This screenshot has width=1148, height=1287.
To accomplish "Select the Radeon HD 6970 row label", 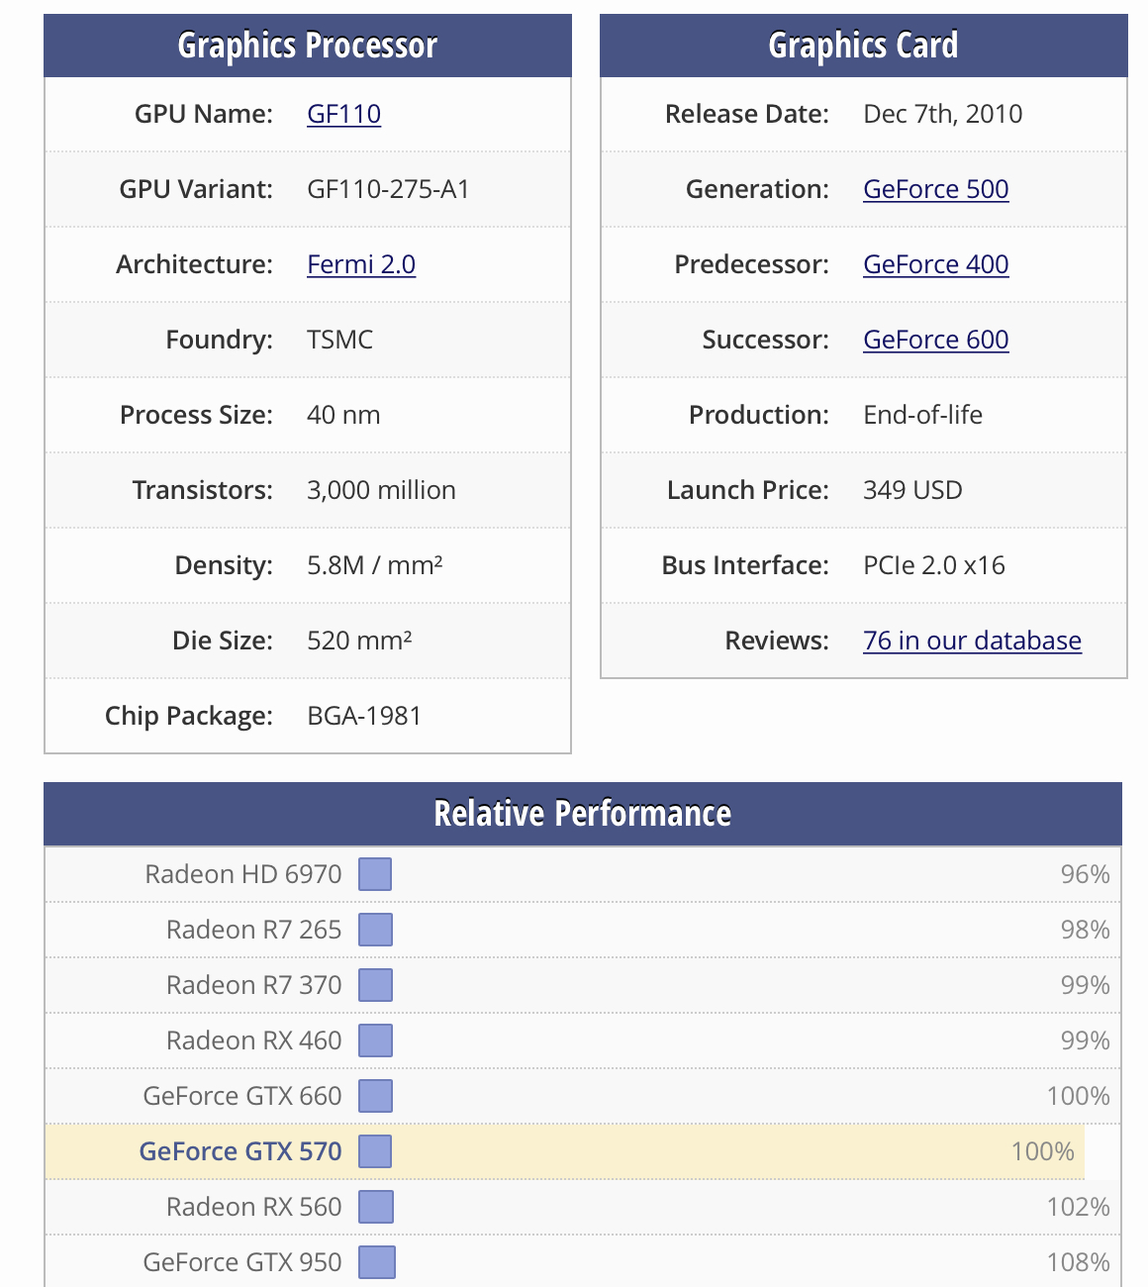I will point(243,874).
